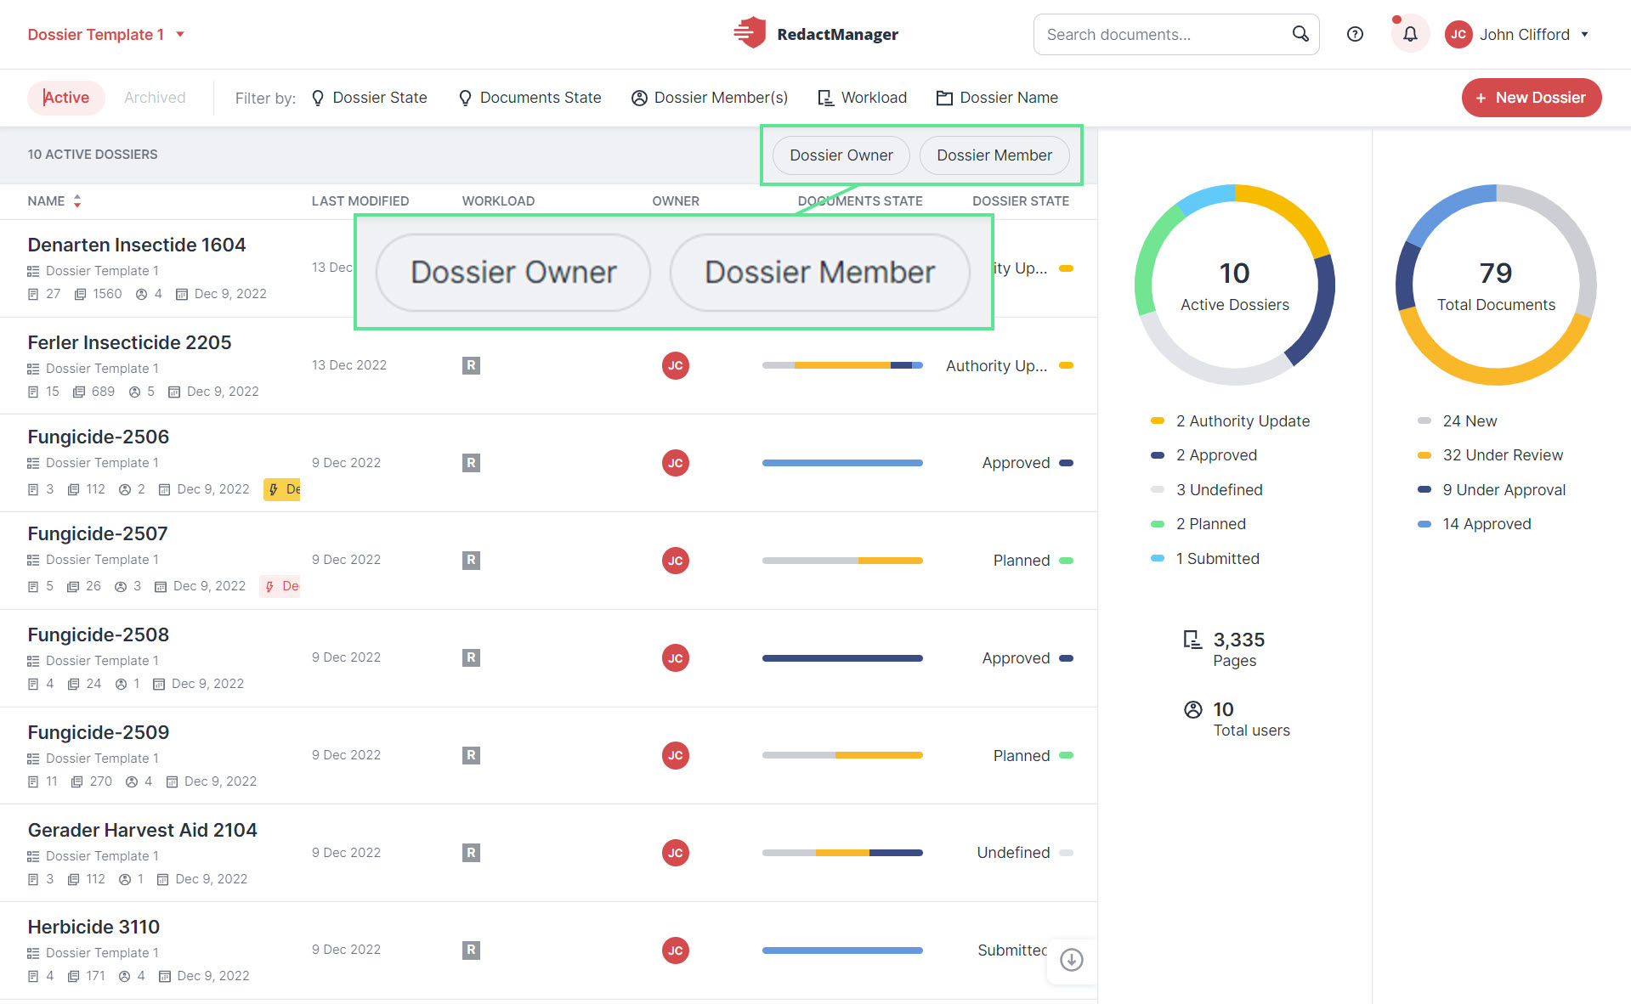Image resolution: width=1631 pixels, height=1004 pixels.
Task: Click the Pages icon in statistics panel
Action: [1192, 640]
